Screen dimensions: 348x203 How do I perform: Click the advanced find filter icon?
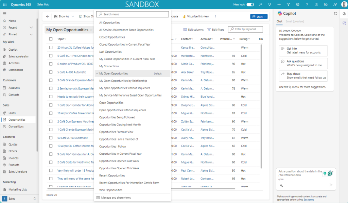click(x=288, y=4)
